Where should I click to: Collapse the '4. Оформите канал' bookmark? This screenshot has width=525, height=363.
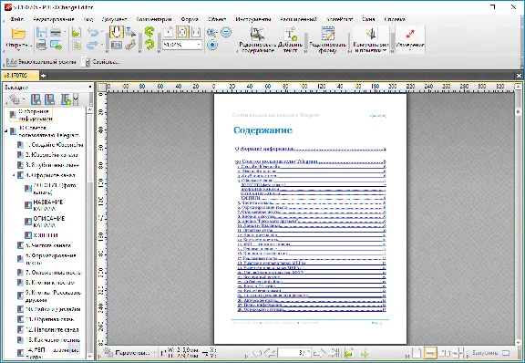pos(14,175)
